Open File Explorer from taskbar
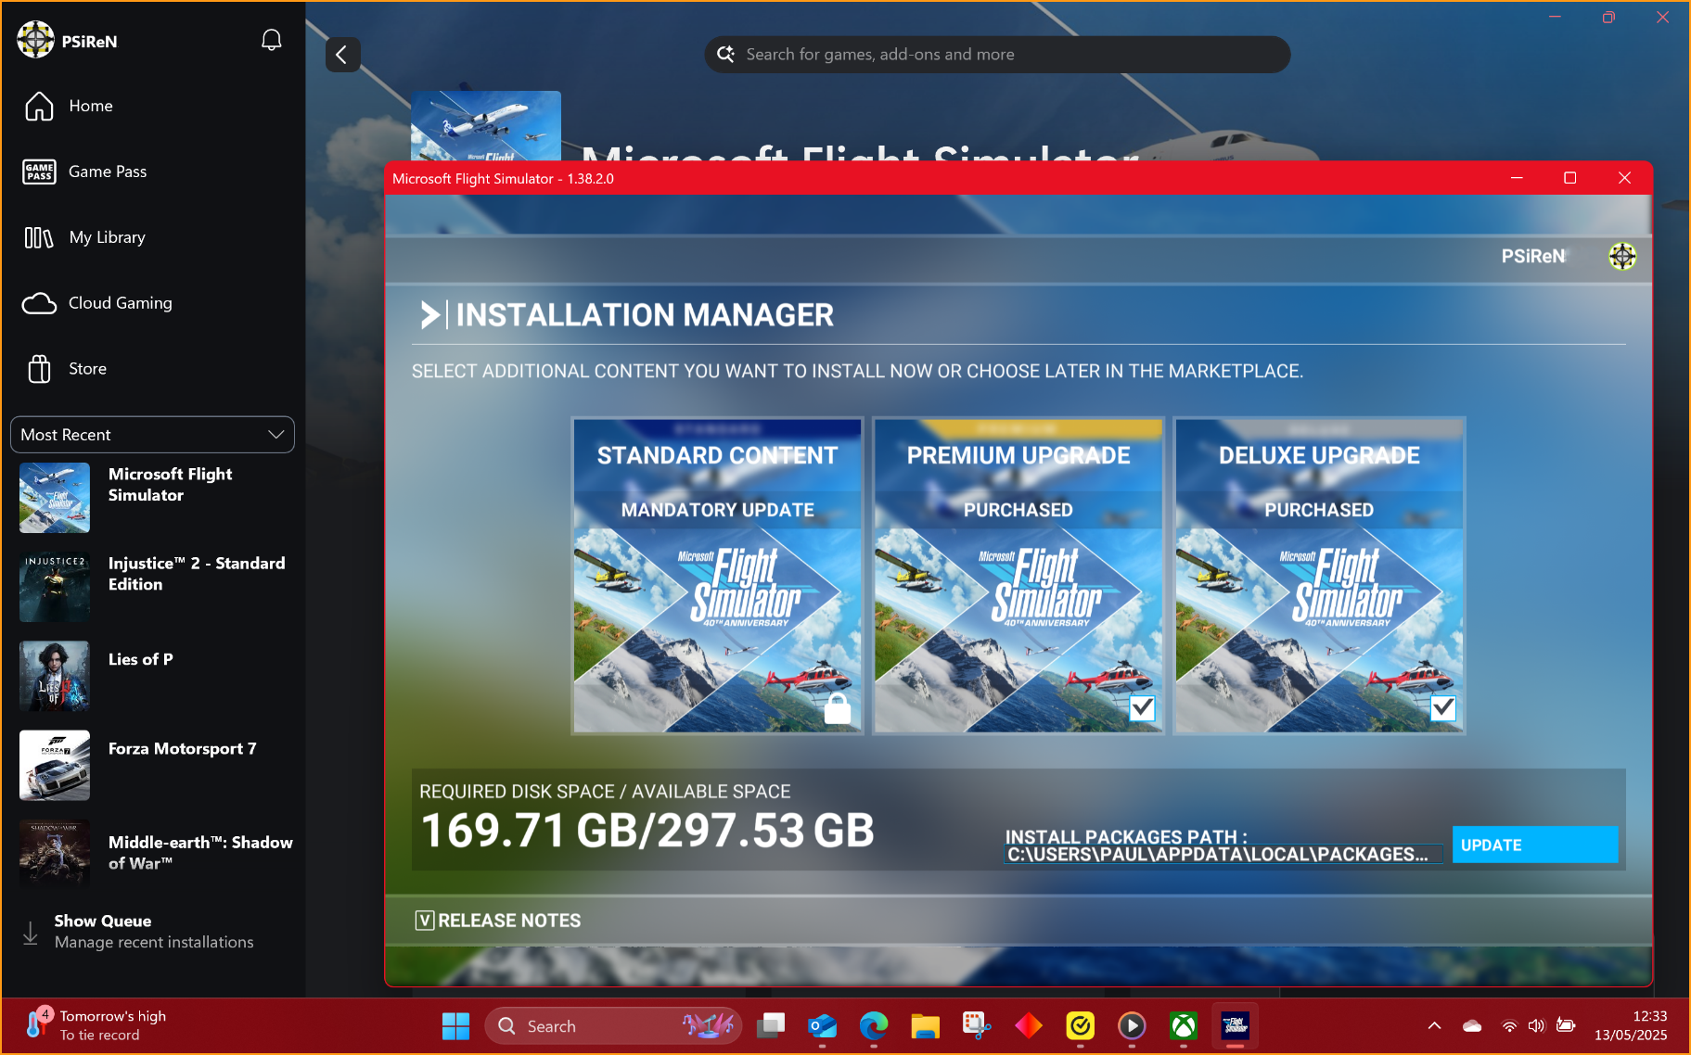The width and height of the screenshot is (1691, 1055). click(925, 1026)
